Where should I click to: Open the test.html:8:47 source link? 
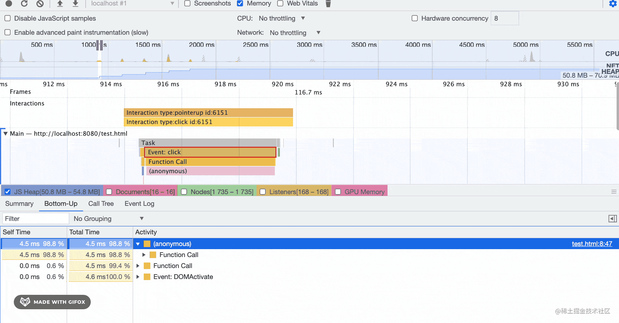591,244
